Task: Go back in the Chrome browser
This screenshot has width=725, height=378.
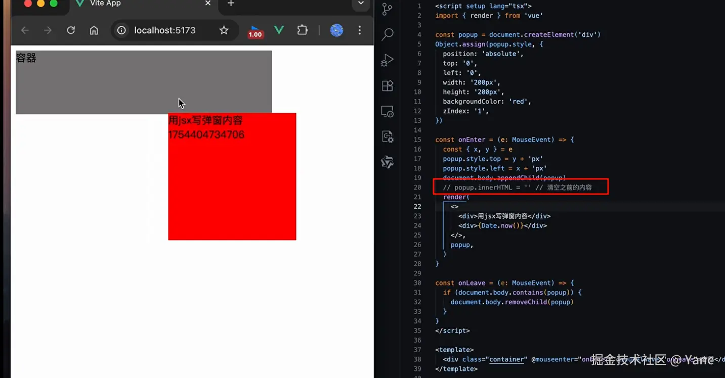Action: point(25,30)
